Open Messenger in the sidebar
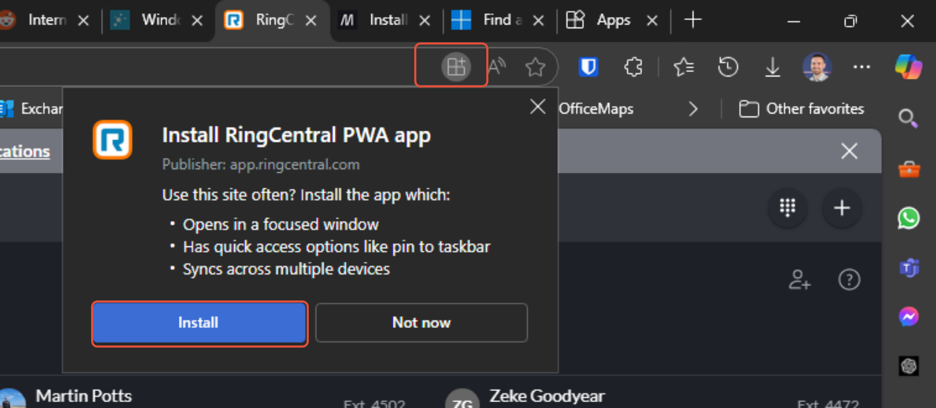The image size is (936, 408). click(x=909, y=317)
